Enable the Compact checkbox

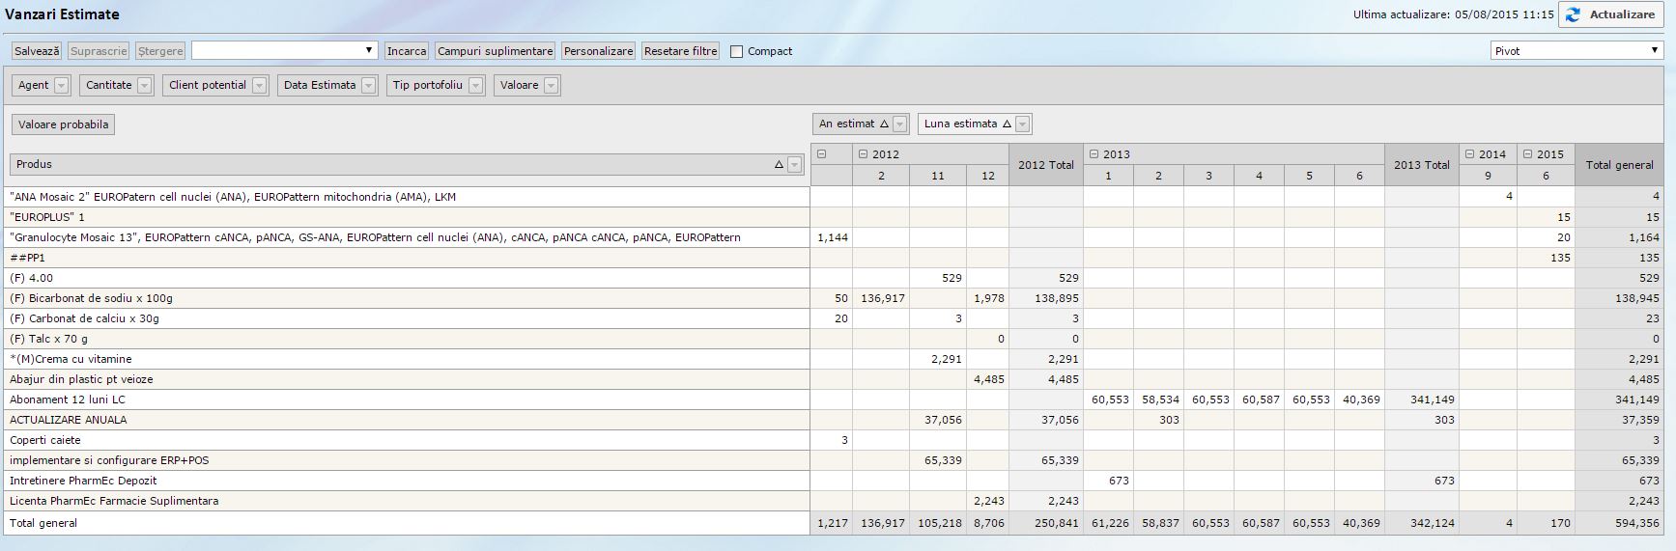[x=737, y=52]
